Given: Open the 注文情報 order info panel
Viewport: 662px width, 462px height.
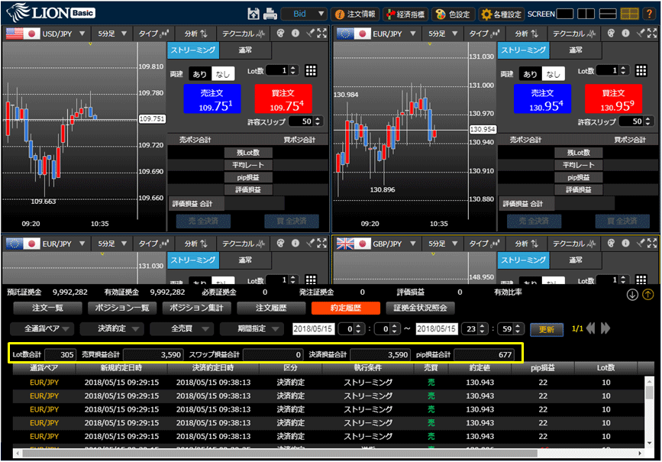Looking at the screenshot, I should [x=356, y=15].
